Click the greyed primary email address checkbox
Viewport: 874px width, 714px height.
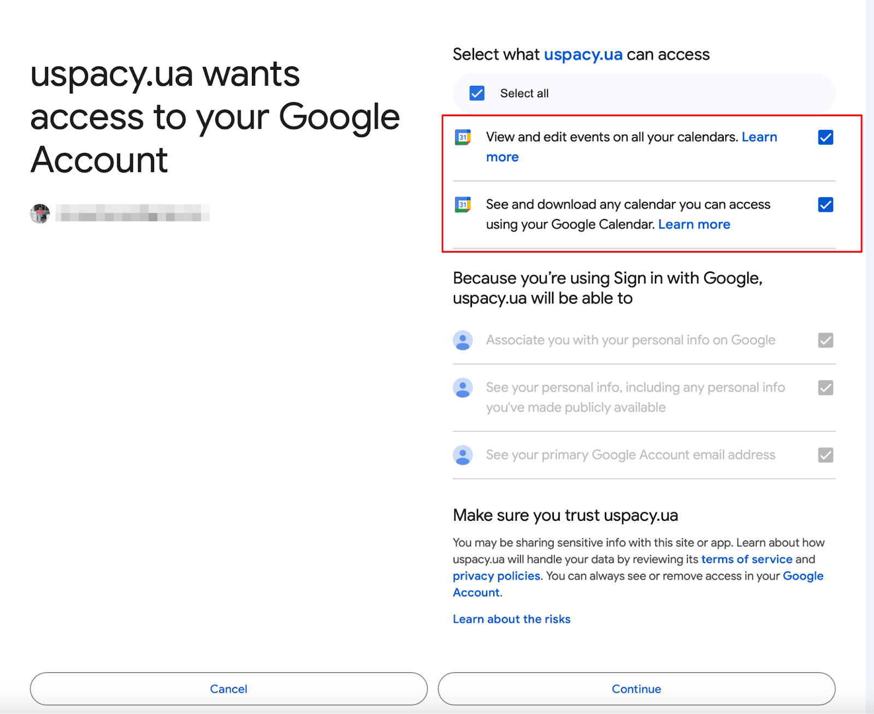pos(825,455)
